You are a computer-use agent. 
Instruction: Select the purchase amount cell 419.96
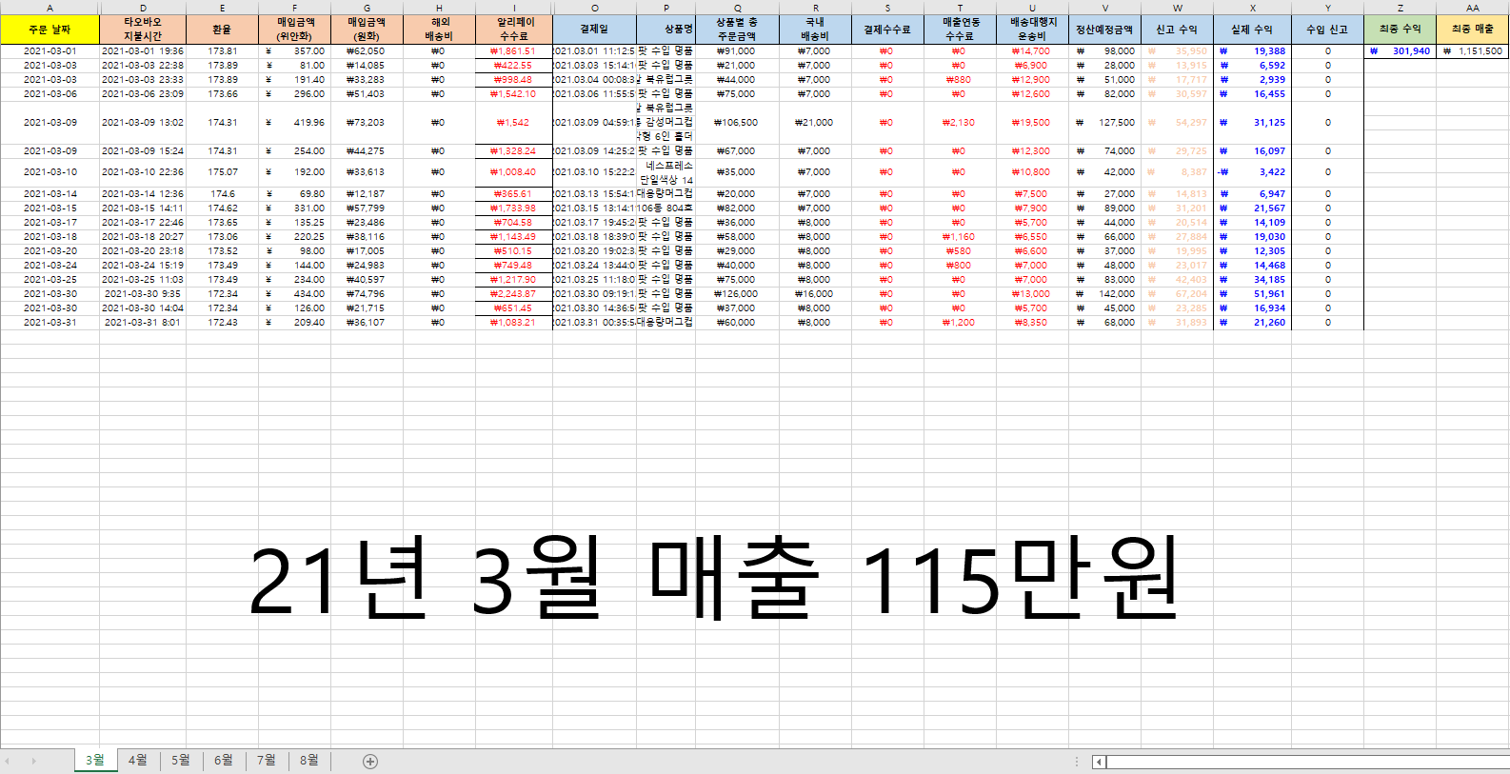click(294, 123)
